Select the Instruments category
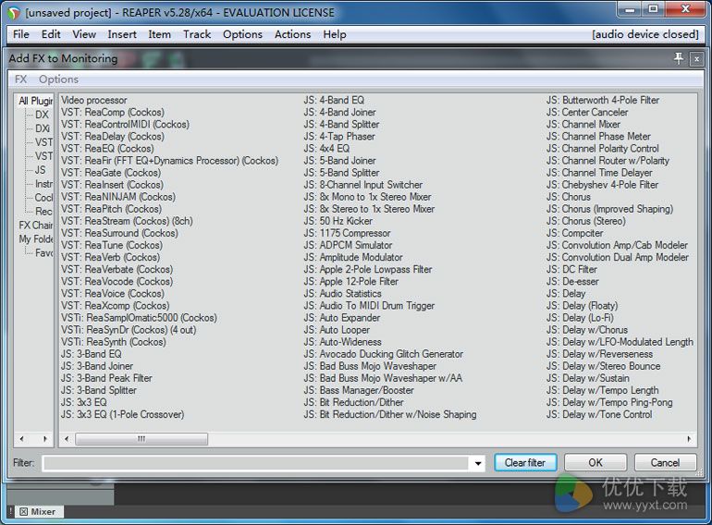712x525 pixels. [43, 184]
